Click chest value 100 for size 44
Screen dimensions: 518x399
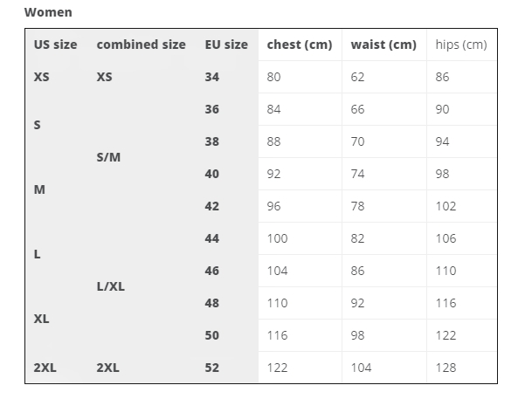(277, 238)
